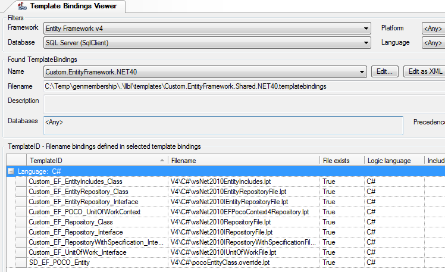Image resolution: width=445 pixels, height=272 pixels.
Task: Sort by the Filename column header
Action: point(243,161)
